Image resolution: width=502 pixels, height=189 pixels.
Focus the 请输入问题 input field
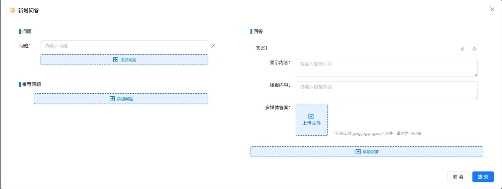pos(124,46)
